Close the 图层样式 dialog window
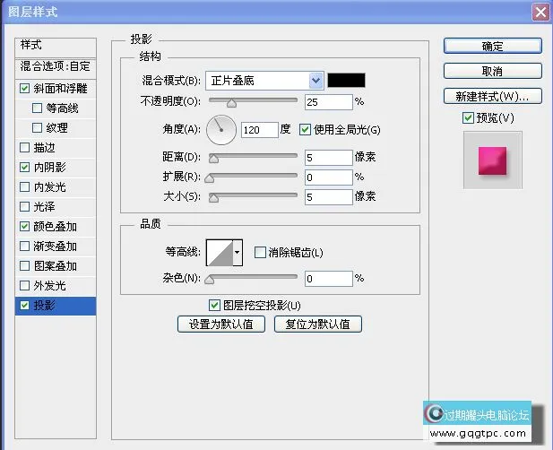This screenshot has height=450, width=553. (x=540, y=12)
